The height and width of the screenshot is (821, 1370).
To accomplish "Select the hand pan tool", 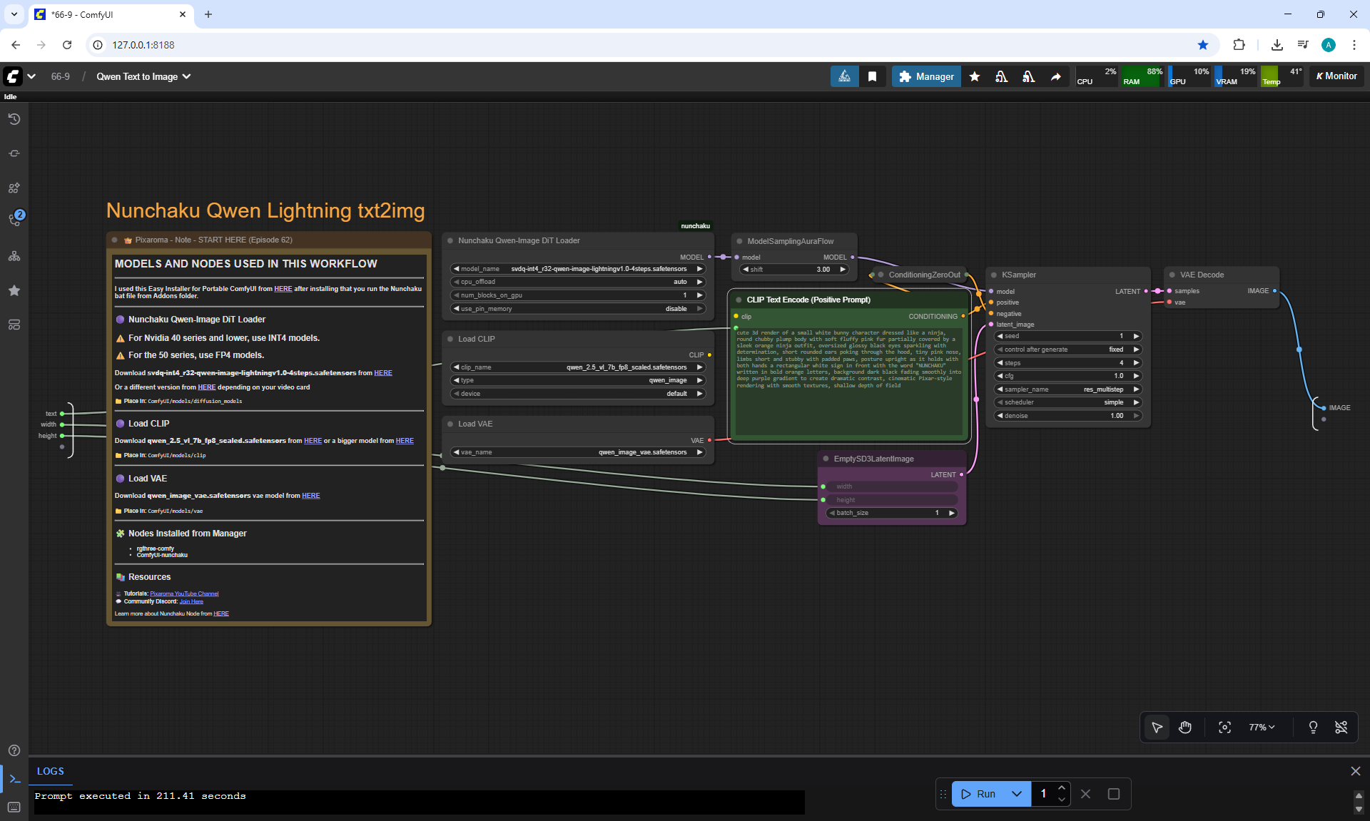I will tap(1185, 727).
